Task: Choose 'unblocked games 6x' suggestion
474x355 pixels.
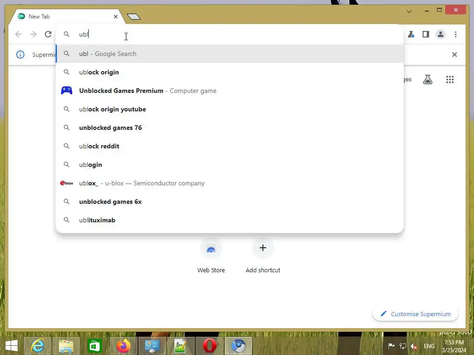Action: (x=230, y=202)
